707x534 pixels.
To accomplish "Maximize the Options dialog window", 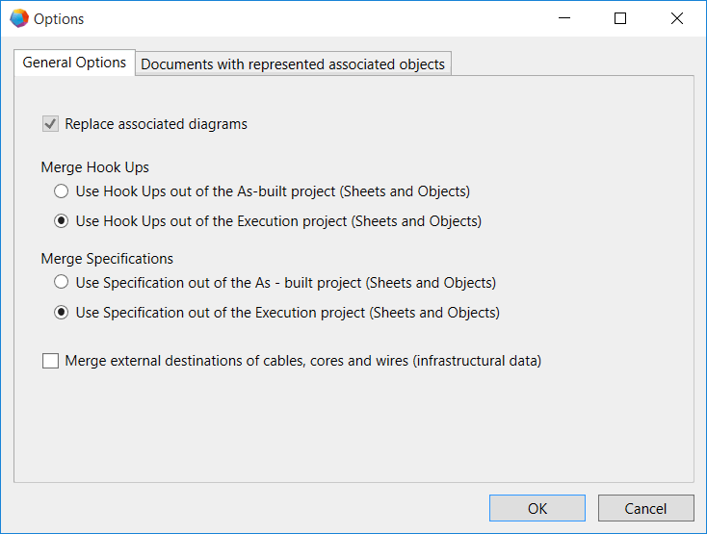I will 620,18.
